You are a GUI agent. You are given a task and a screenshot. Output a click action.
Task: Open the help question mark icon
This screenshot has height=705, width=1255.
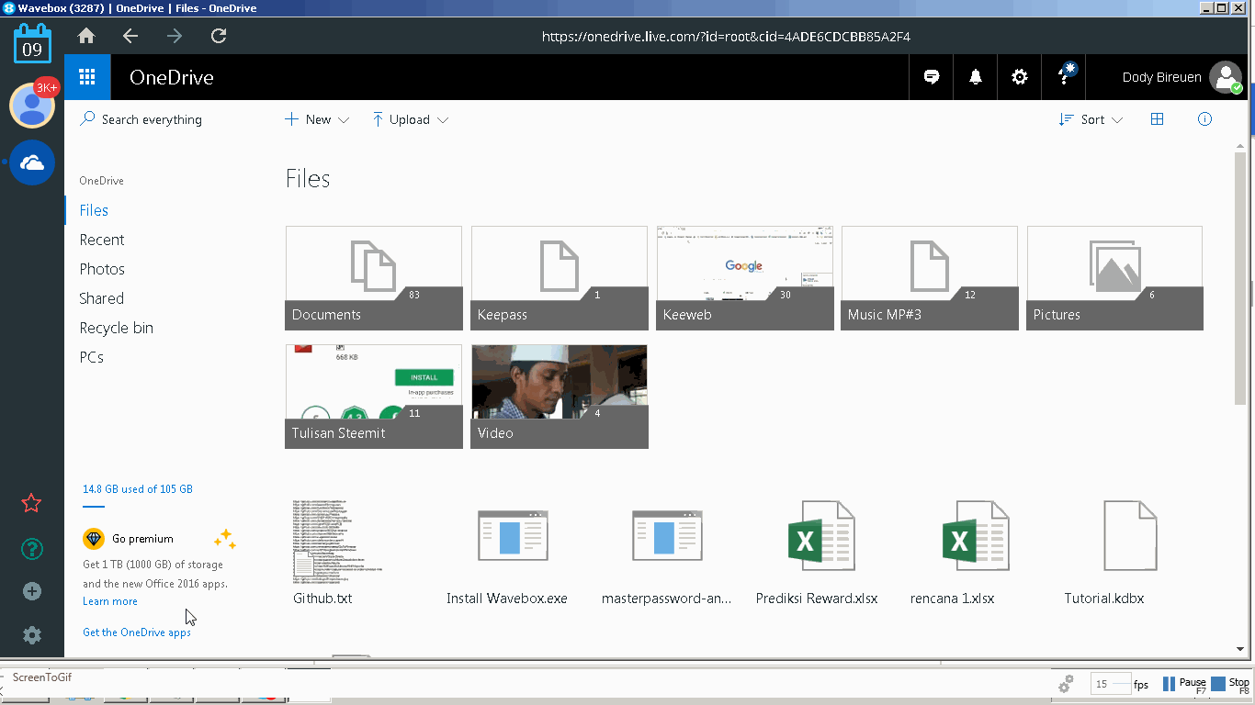pos(1064,77)
